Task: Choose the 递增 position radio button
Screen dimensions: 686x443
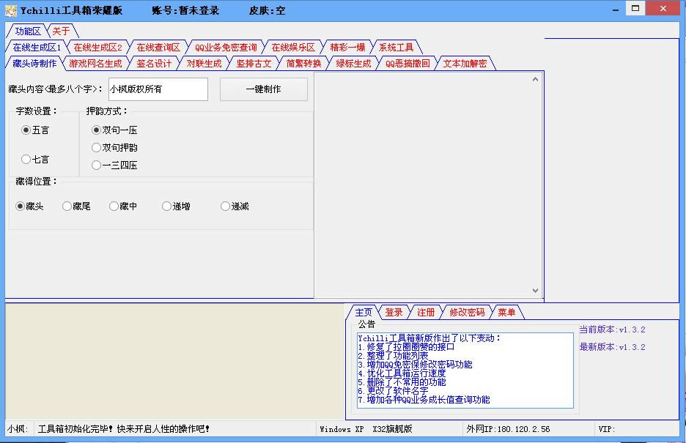Action: (x=167, y=206)
